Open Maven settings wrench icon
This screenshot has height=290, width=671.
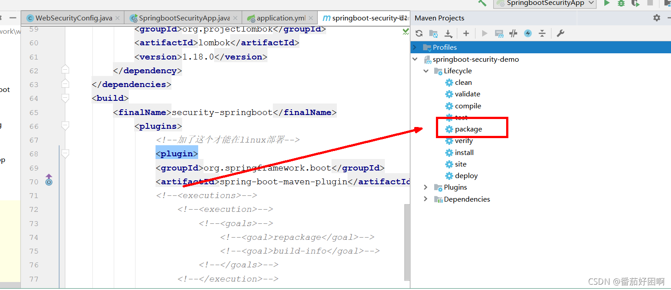(560, 33)
